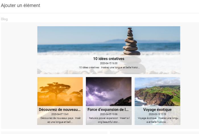
Task: Select the orange savanna tree thumbnail
Action: point(60,91)
